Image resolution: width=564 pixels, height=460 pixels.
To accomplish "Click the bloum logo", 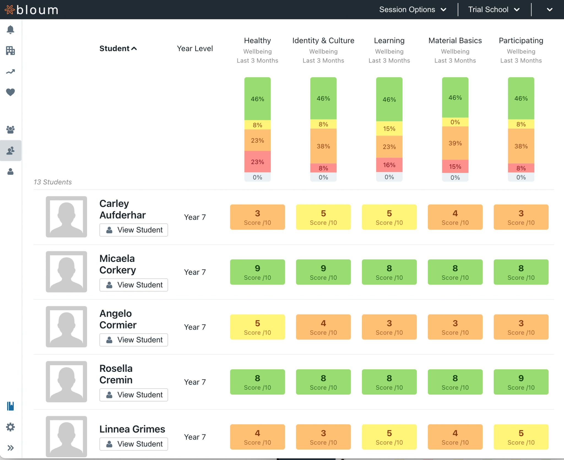I will coord(32,10).
